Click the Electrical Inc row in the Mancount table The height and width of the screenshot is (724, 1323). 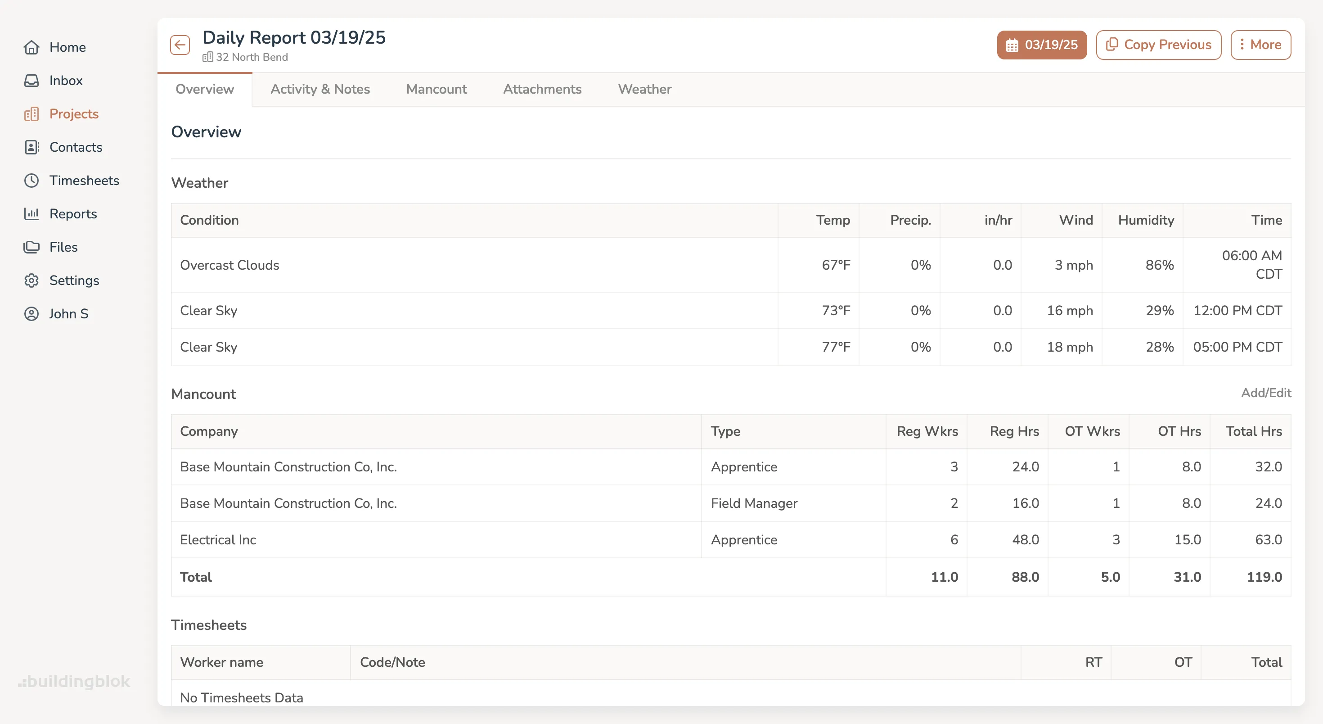click(218, 539)
